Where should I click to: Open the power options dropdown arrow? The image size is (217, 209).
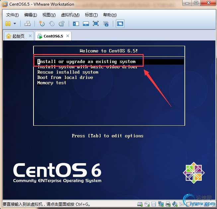pyautogui.click(x=15, y=24)
